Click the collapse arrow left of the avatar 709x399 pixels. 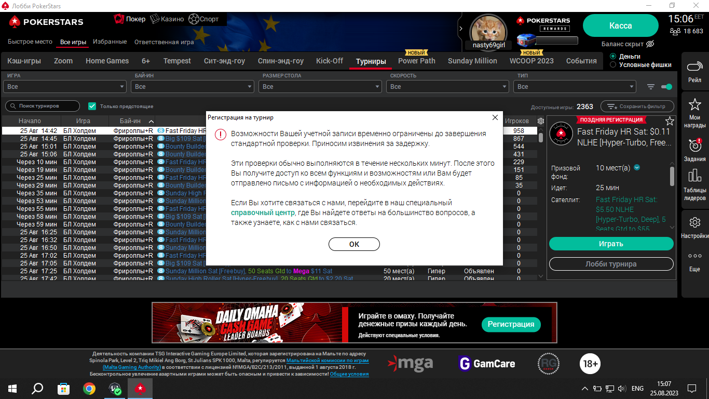(460, 29)
